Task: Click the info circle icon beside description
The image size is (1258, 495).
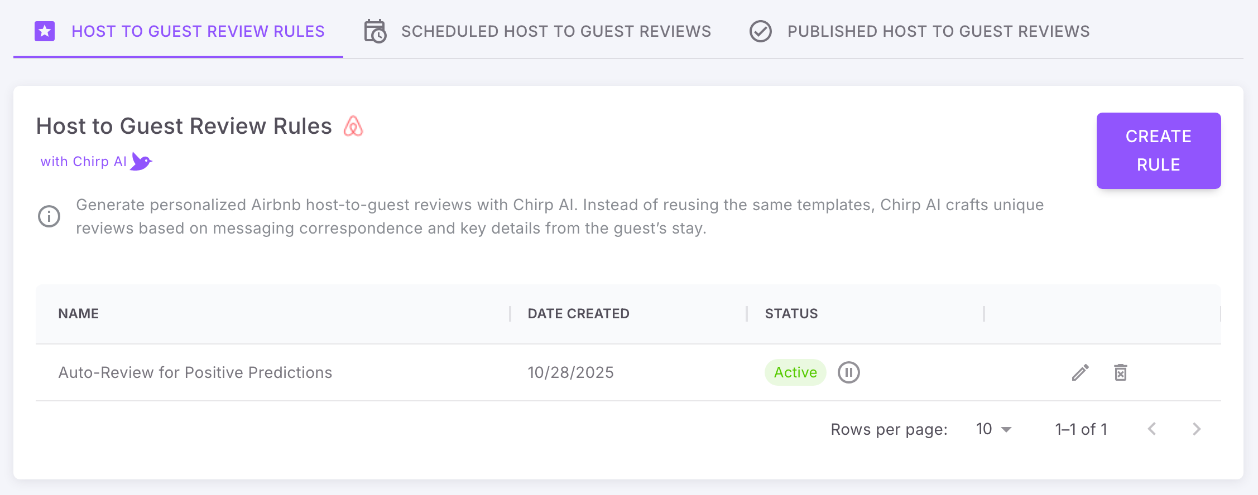Action: coord(49,216)
